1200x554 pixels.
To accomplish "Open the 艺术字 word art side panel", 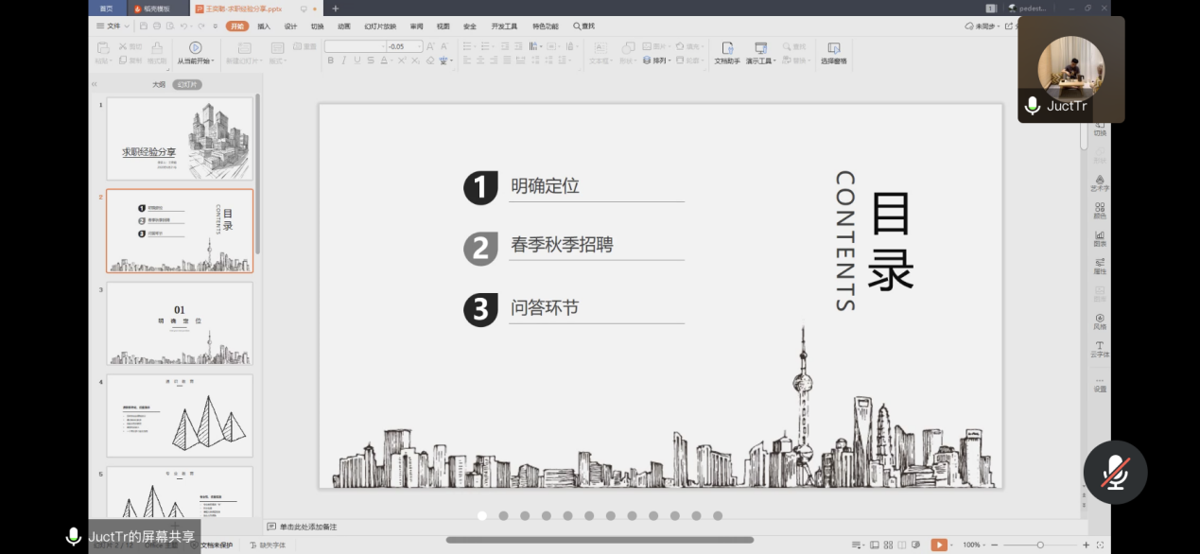I will (1099, 182).
